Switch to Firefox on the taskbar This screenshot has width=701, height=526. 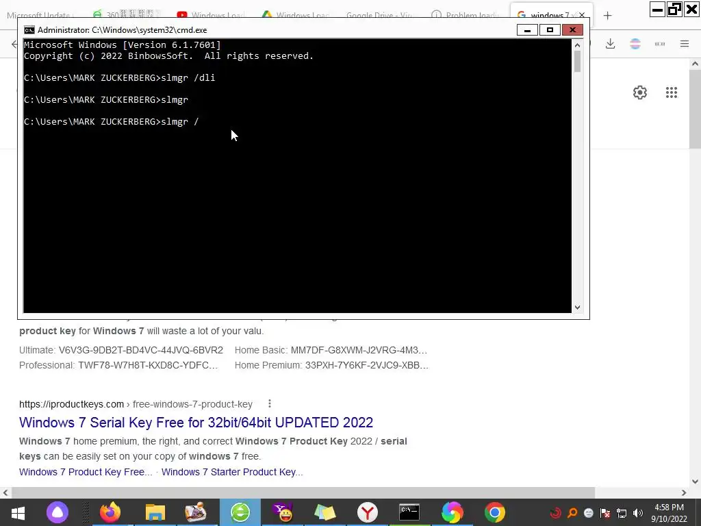tap(110, 512)
